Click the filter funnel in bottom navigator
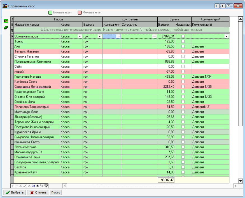This screenshot has height=198, width=245. (46, 186)
